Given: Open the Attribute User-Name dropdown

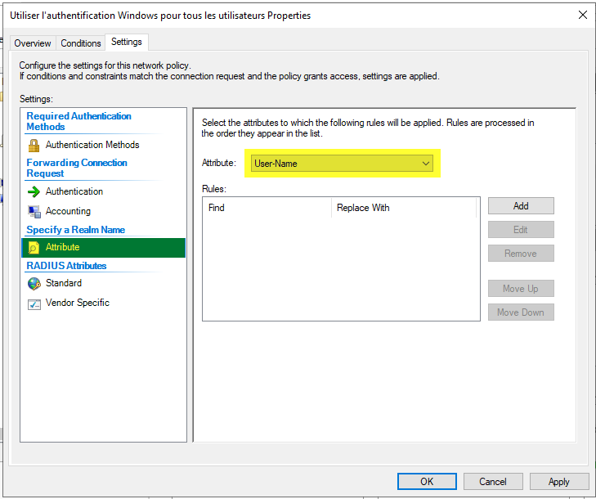Looking at the screenshot, I should pos(343,164).
